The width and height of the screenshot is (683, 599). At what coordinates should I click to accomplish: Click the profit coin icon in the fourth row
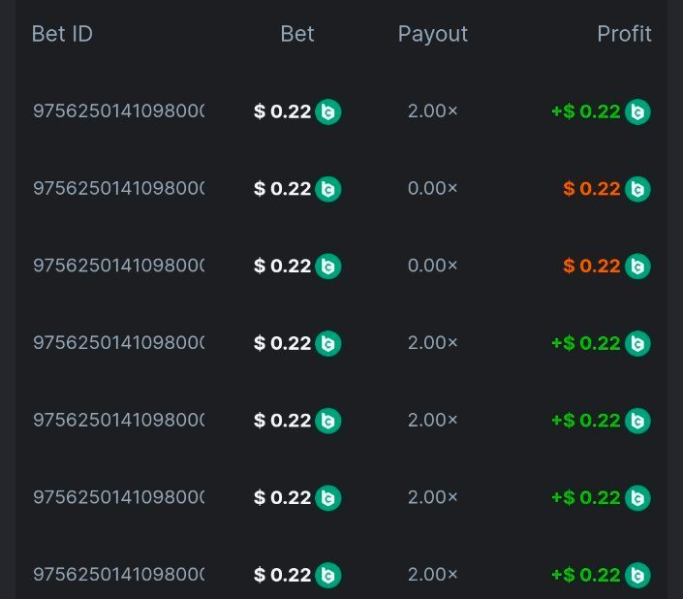[637, 343]
